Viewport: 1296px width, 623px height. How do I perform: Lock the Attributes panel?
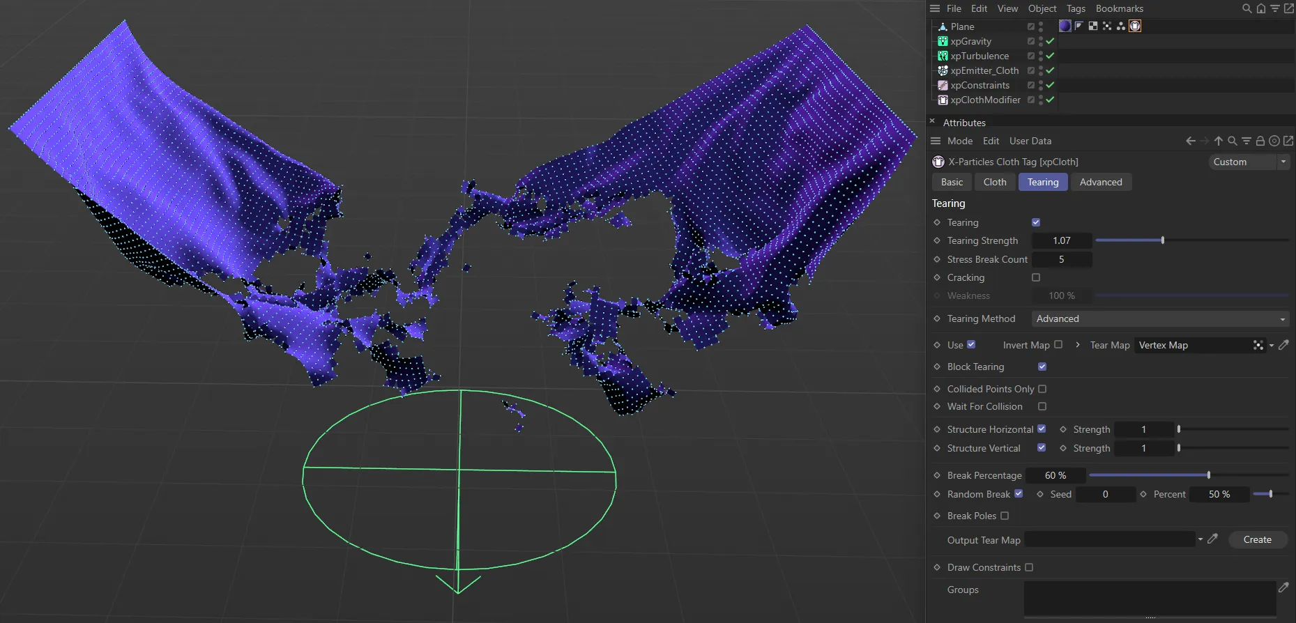click(1260, 141)
